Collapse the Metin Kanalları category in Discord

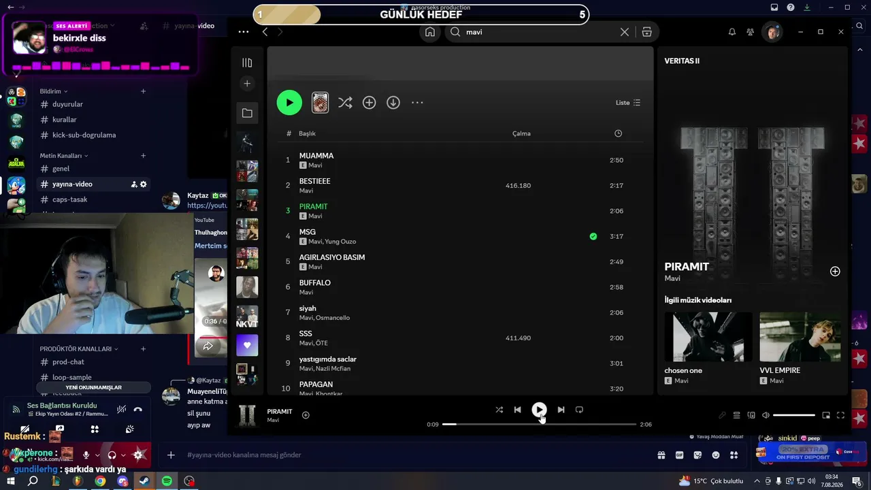[63, 156]
